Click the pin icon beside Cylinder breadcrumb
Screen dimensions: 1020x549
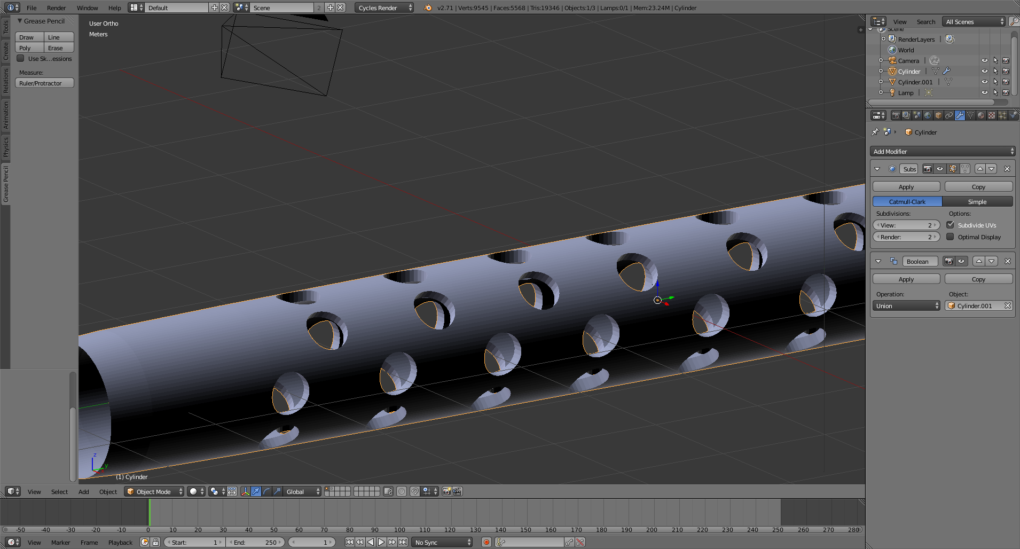[875, 132]
